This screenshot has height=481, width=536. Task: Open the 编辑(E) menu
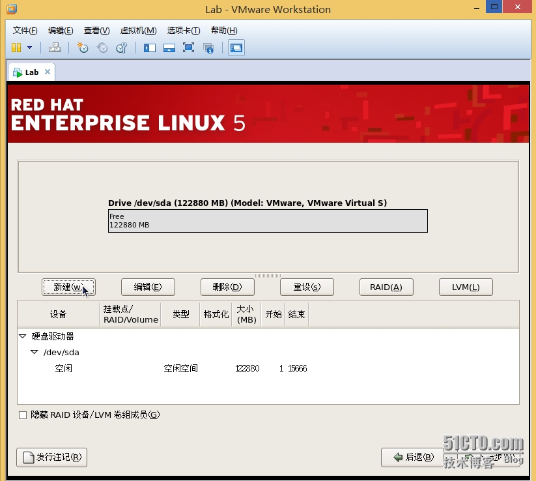click(x=61, y=31)
